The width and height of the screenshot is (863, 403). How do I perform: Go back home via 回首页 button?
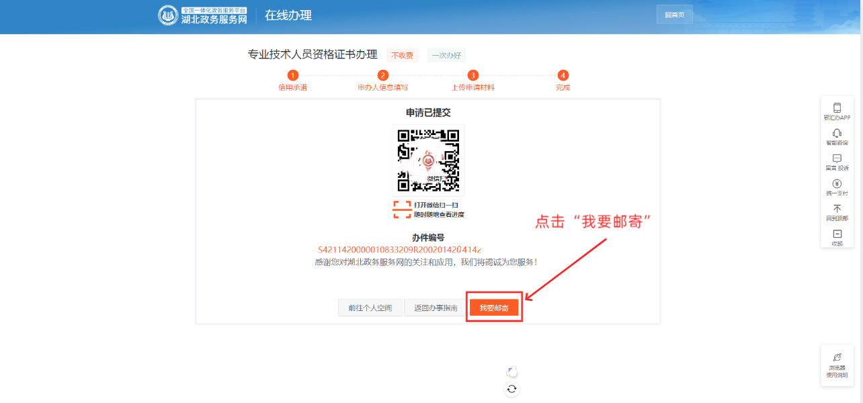pos(674,15)
